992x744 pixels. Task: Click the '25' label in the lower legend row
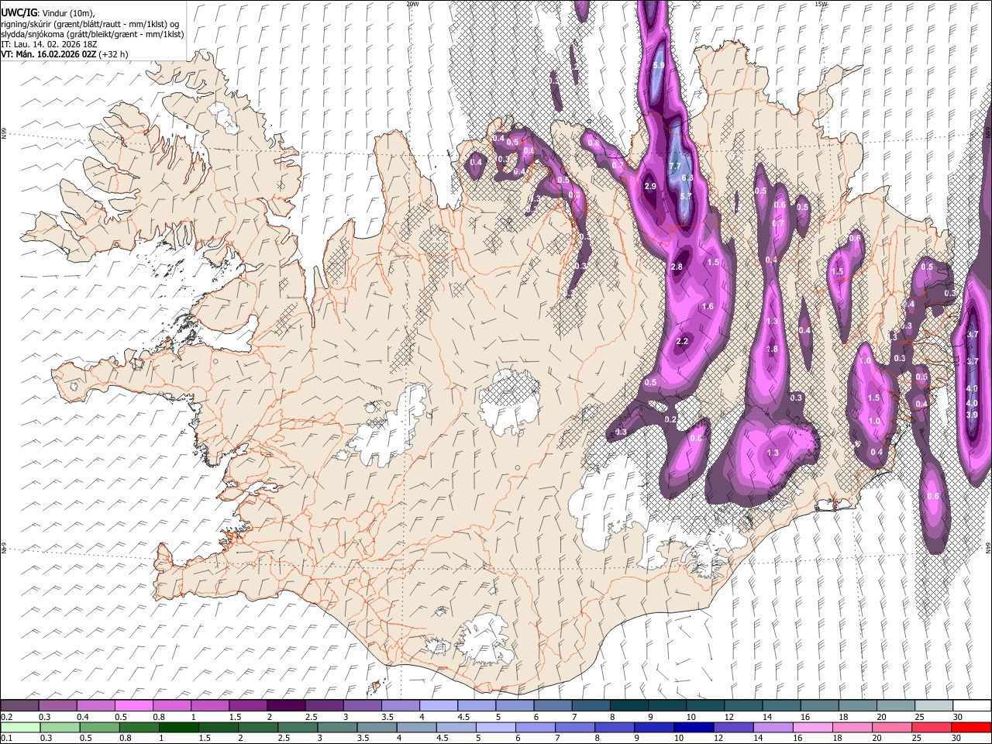tap(918, 738)
